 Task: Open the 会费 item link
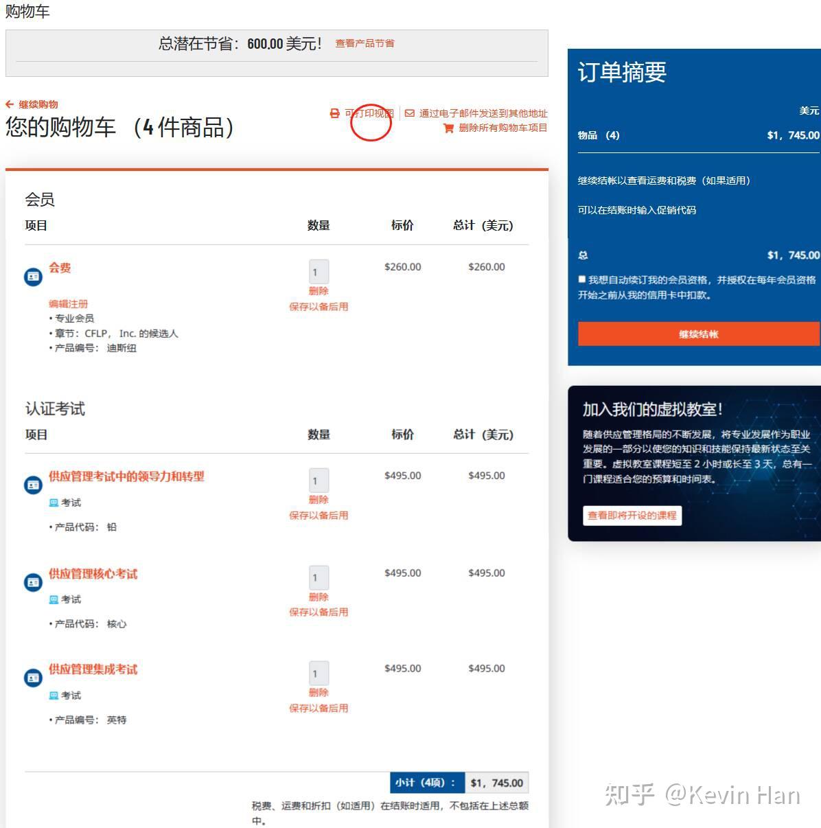pos(60,268)
